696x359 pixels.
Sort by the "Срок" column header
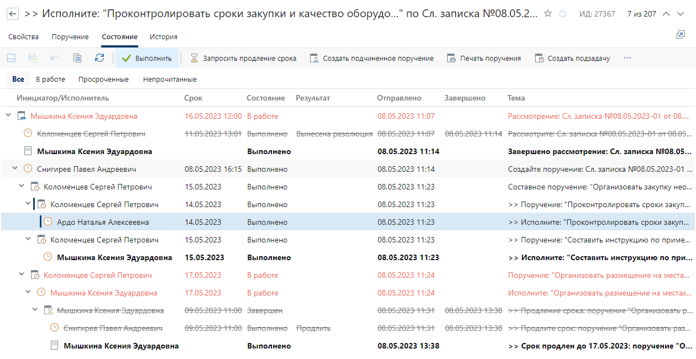tap(193, 98)
